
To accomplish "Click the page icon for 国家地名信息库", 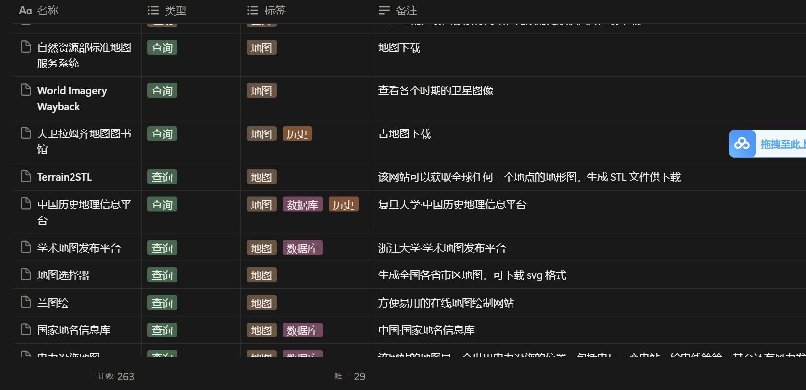I will click(x=26, y=329).
